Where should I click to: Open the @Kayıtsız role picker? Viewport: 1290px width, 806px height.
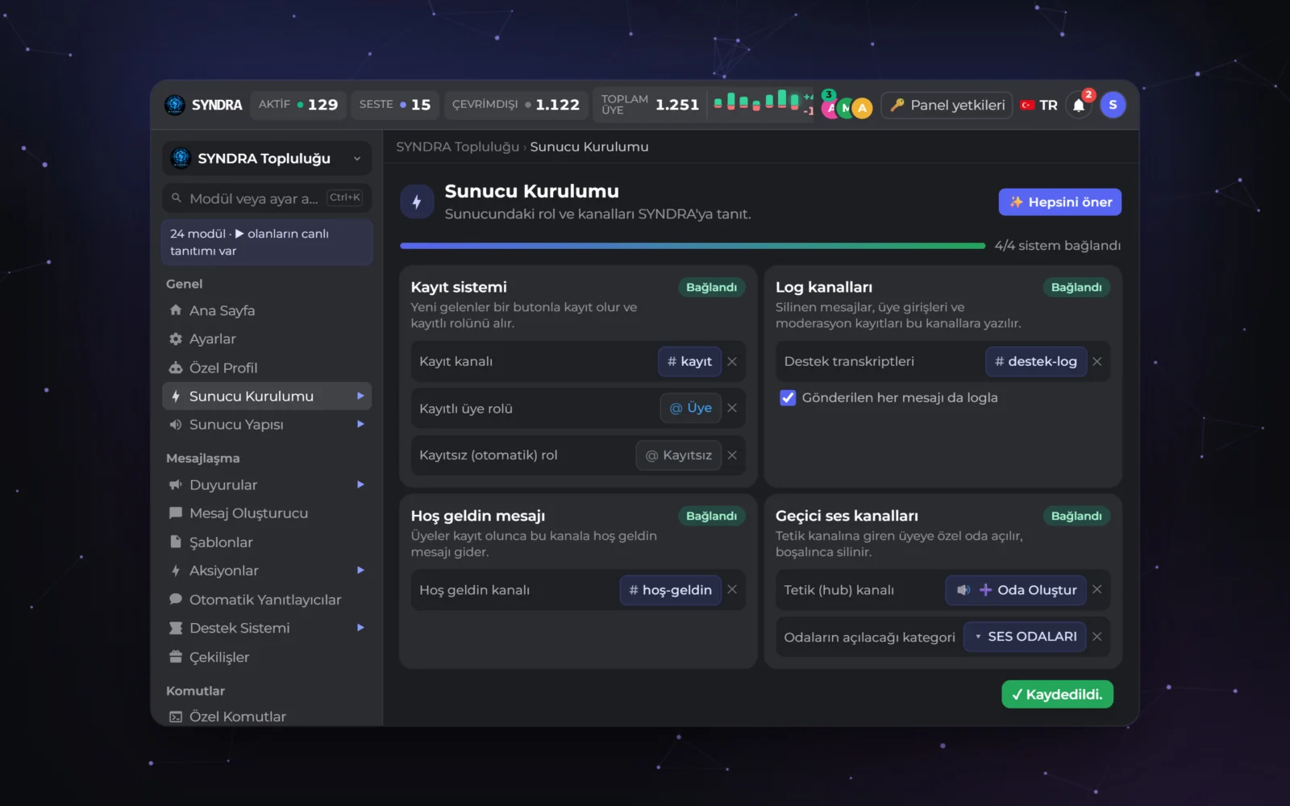[x=679, y=455]
